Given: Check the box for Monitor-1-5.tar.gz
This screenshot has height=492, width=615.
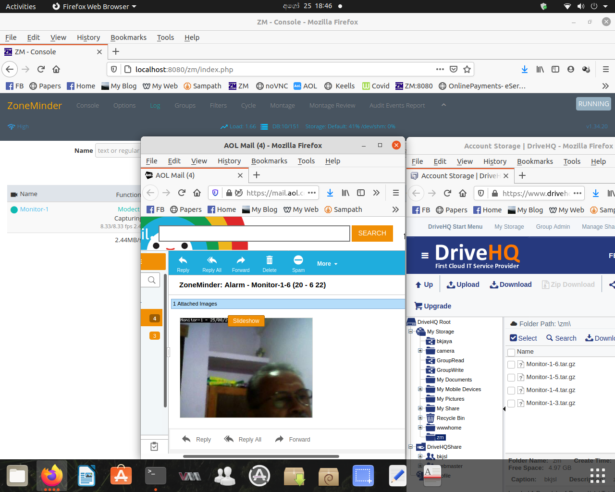Looking at the screenshot, I should [511, 378].
